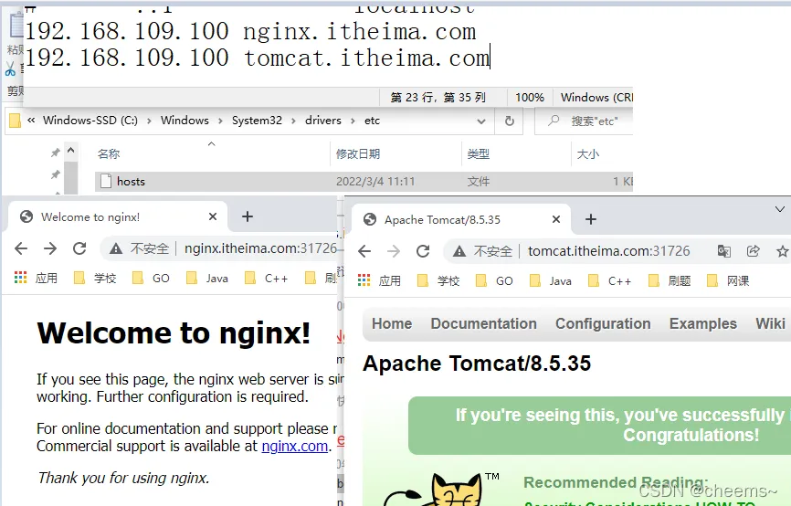Click line containing tomcat.itheima.com in Notepad

click(x=258, y=58)
